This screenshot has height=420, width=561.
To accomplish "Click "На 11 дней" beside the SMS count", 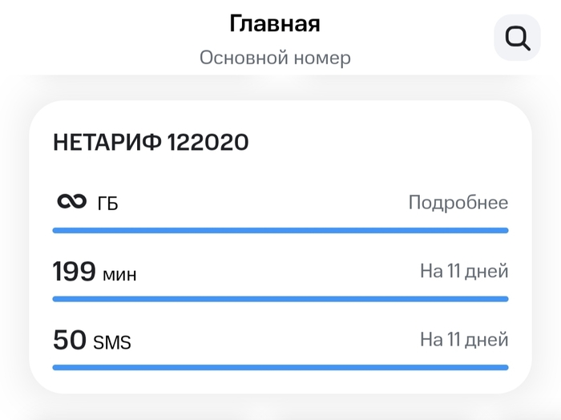I will coord(464,340).
